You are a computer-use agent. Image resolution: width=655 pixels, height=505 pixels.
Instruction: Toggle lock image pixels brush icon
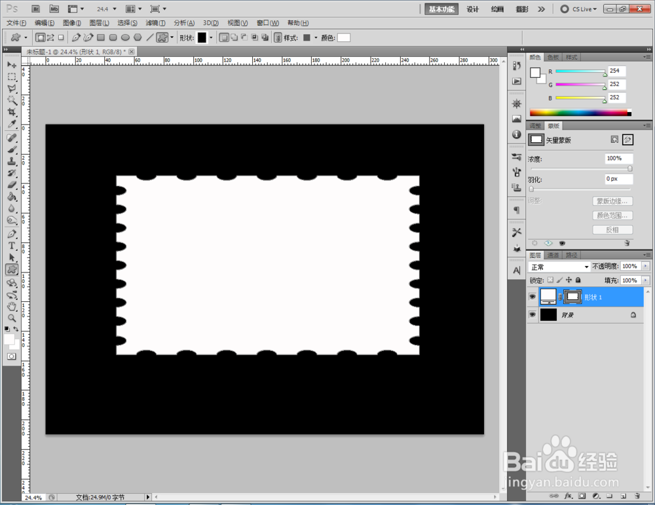click(x=560, y=280)
